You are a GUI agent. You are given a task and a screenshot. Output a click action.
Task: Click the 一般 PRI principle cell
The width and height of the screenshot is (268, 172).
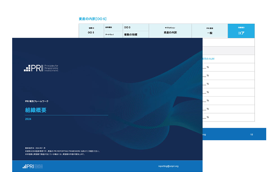coord(210,31)
